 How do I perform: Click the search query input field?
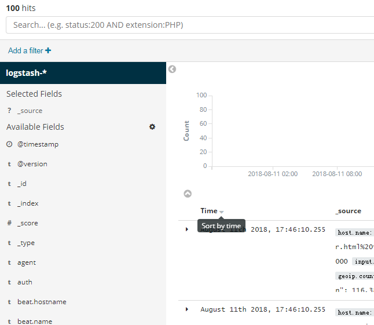190,25
